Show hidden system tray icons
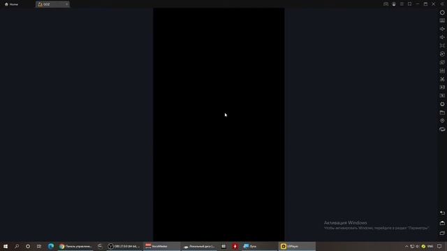 point(406,246)
